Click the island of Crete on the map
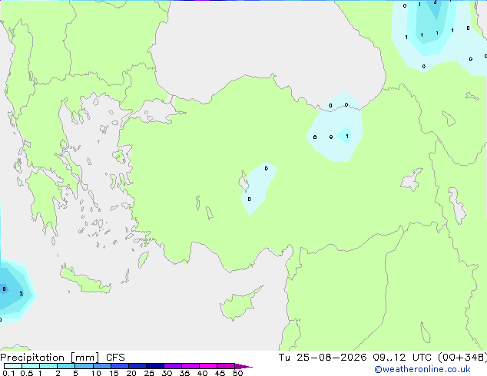This screenshot has width=487, height=376. click(85, 280)
